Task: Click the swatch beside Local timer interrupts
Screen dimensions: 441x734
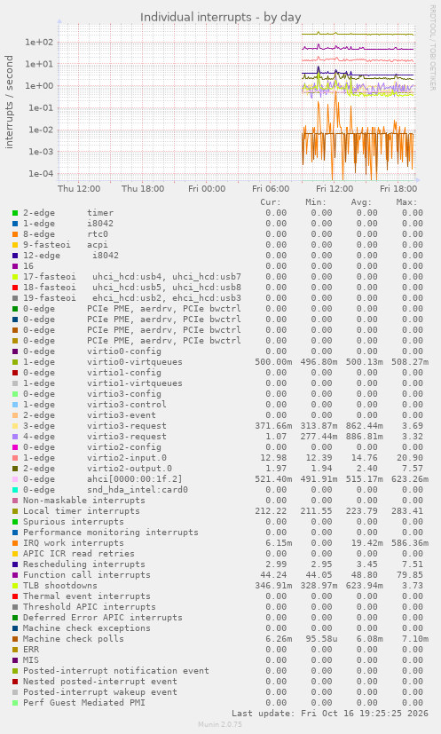Action: pos(15,511)
